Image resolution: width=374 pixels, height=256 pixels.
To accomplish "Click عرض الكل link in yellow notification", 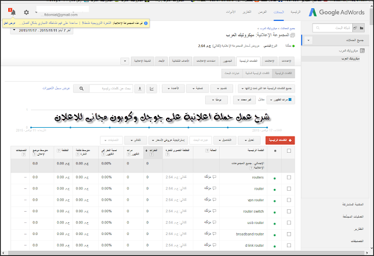I will click(9, 23).
